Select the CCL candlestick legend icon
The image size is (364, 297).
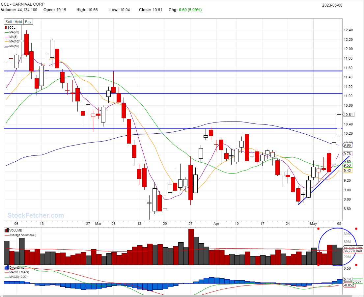(7, 28)
